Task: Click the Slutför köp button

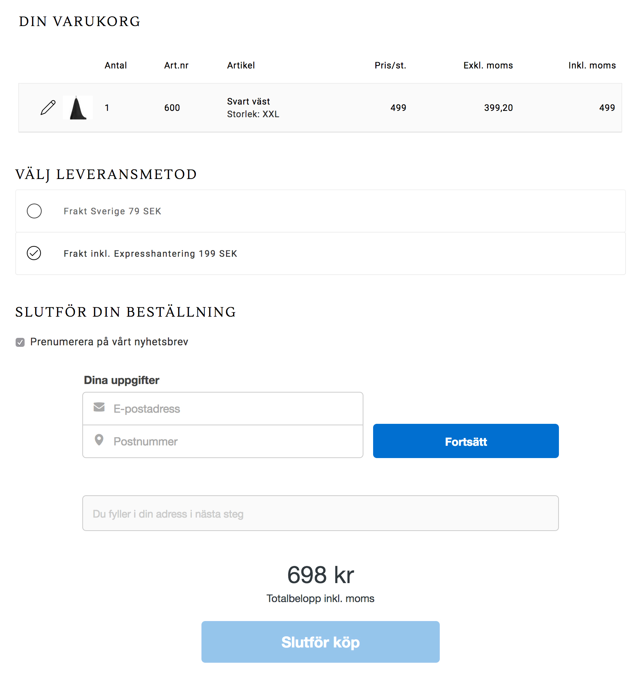Action: click(321, 642)
